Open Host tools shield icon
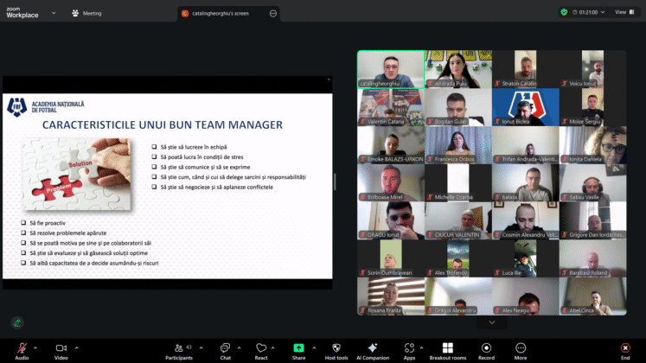This screenshot has height=363, width=646. click(x=336, y=348)
